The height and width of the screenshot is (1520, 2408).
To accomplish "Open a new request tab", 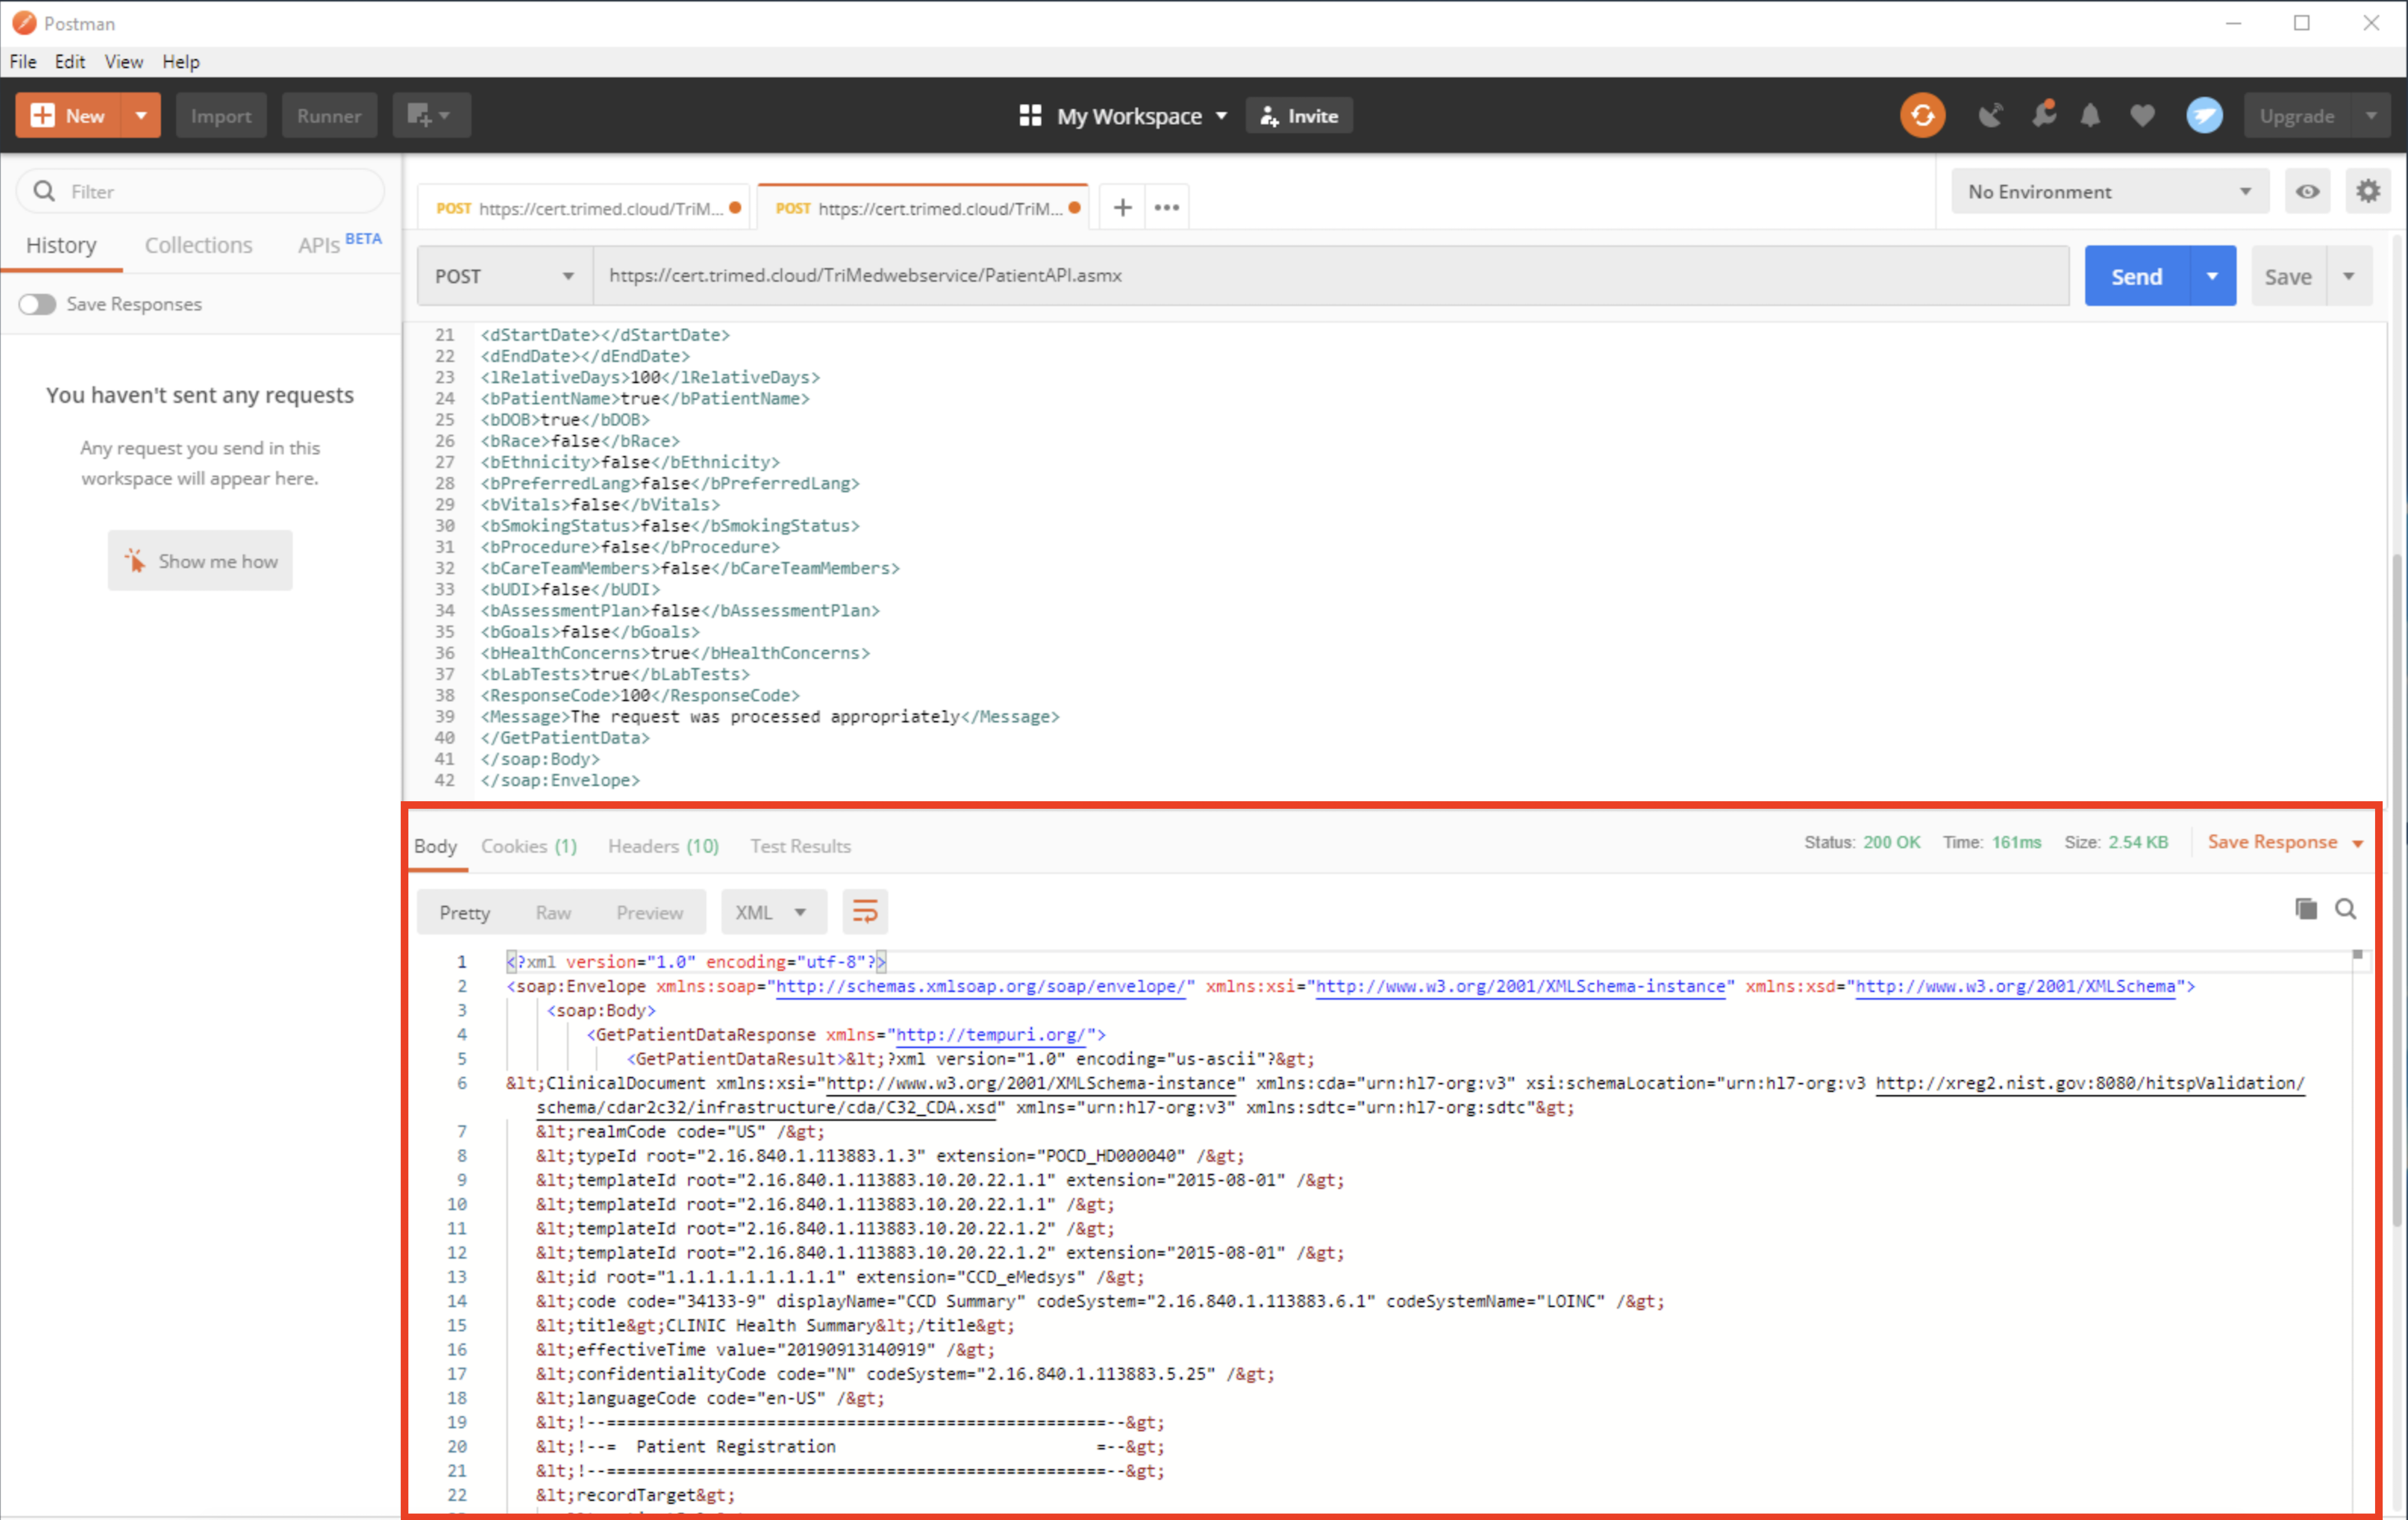I will click(x=1122, y=207).
